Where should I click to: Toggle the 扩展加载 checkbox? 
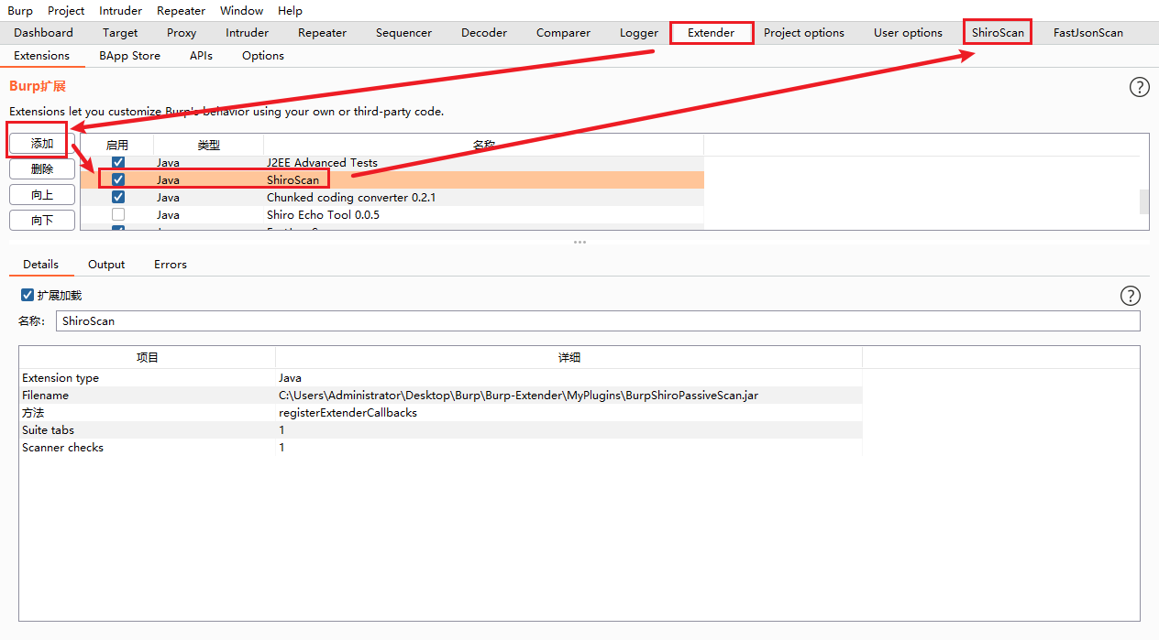(28, 295)
